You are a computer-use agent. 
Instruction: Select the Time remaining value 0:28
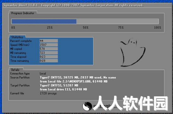point(49,61)
